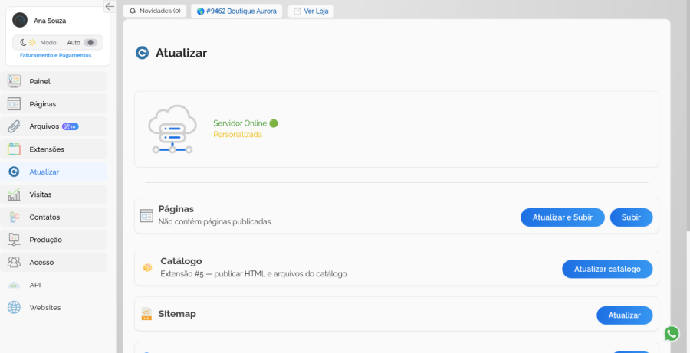Image resolution: width=690 pixels, height=353 pixels.
Task: Click 'Não contém páginas publicadas' text
Action: [215, 222]
